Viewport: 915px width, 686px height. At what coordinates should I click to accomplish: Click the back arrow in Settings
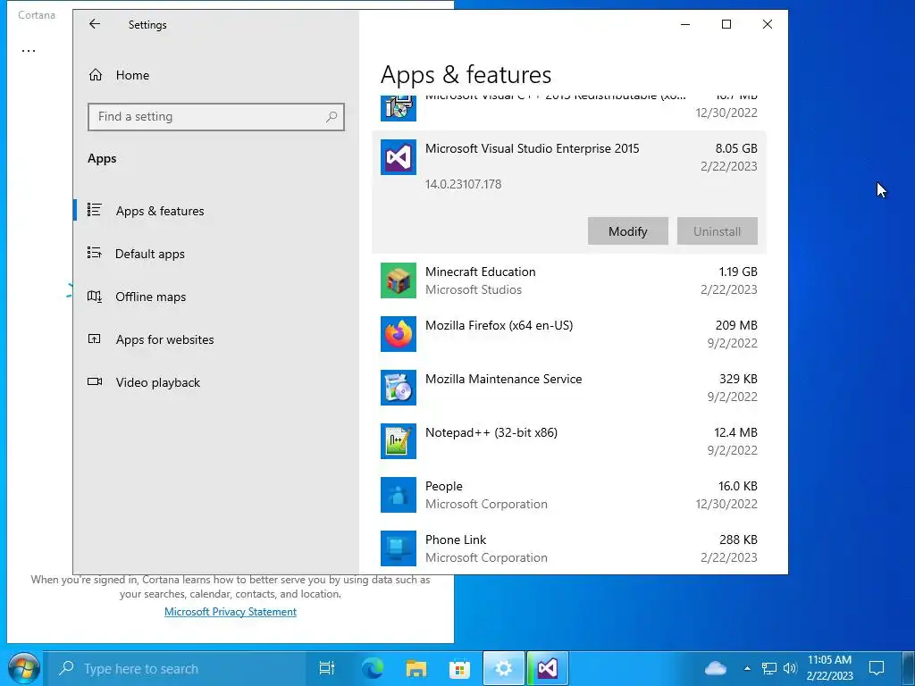95,24
